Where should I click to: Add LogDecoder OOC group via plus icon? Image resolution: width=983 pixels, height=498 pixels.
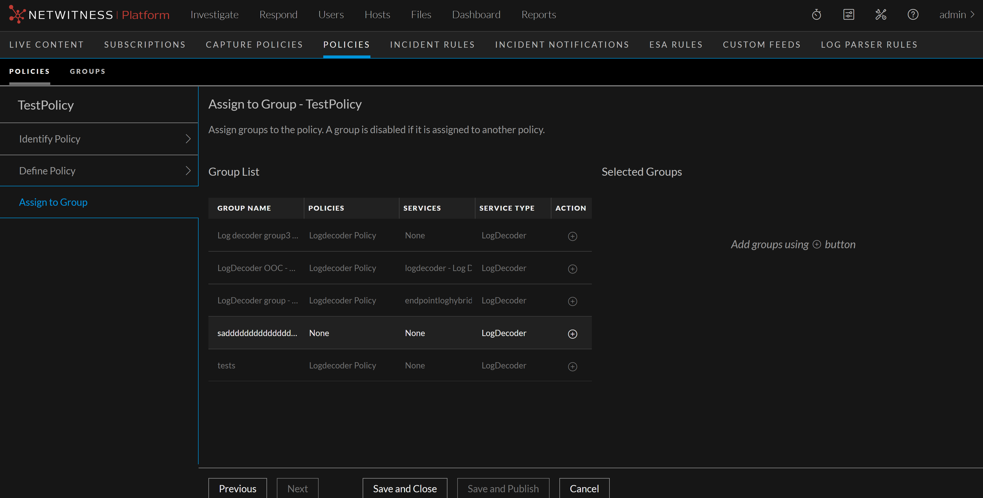pyautogui.click(x=572, y=269)
